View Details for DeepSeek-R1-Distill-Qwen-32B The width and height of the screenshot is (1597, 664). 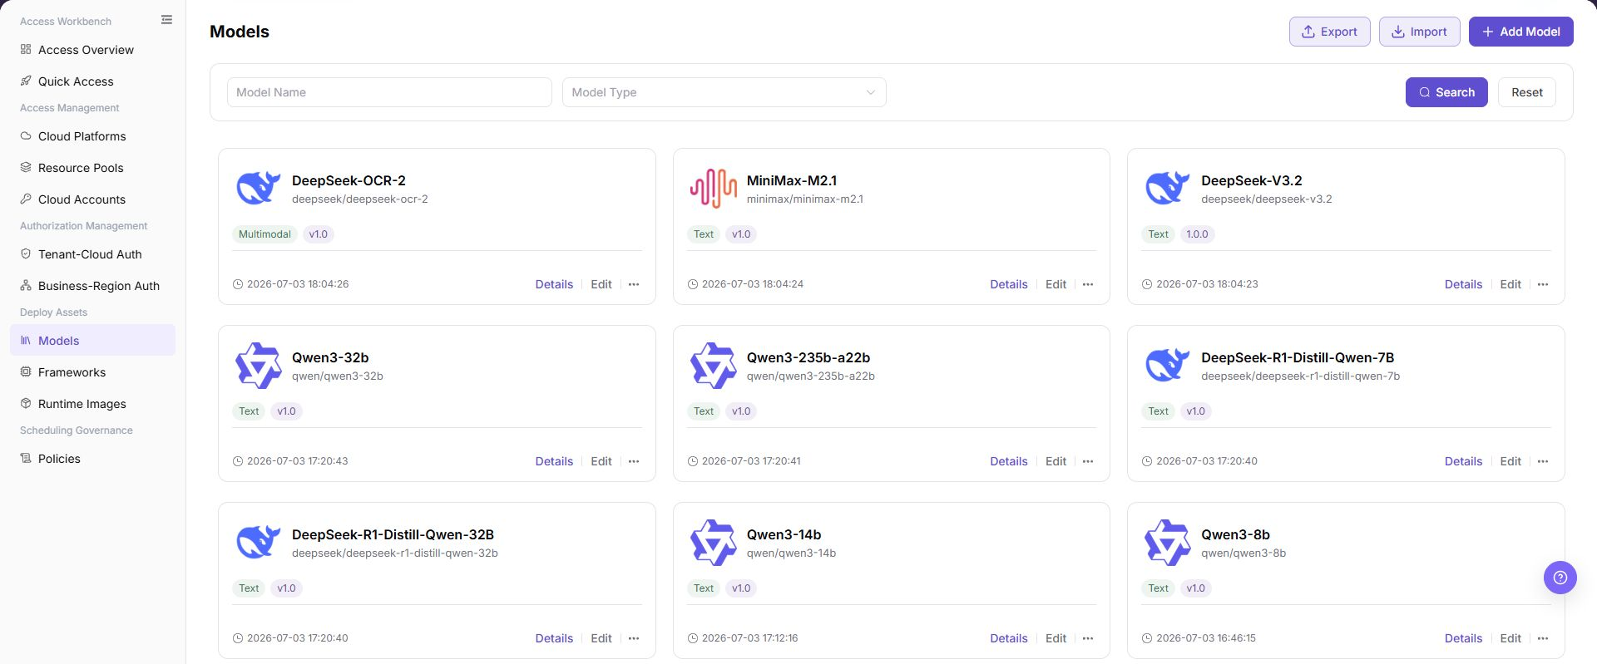[x=554, y=638]
